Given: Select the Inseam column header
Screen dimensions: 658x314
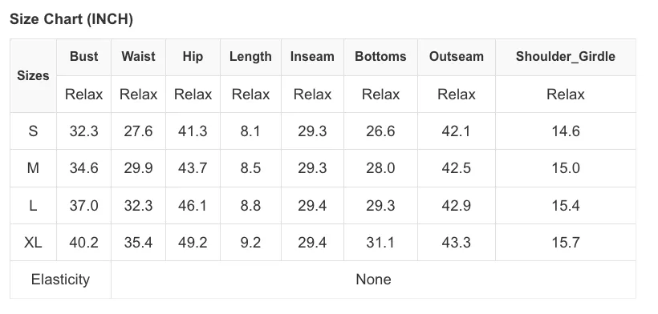Looking at the screenshot, I should (312, 57).
